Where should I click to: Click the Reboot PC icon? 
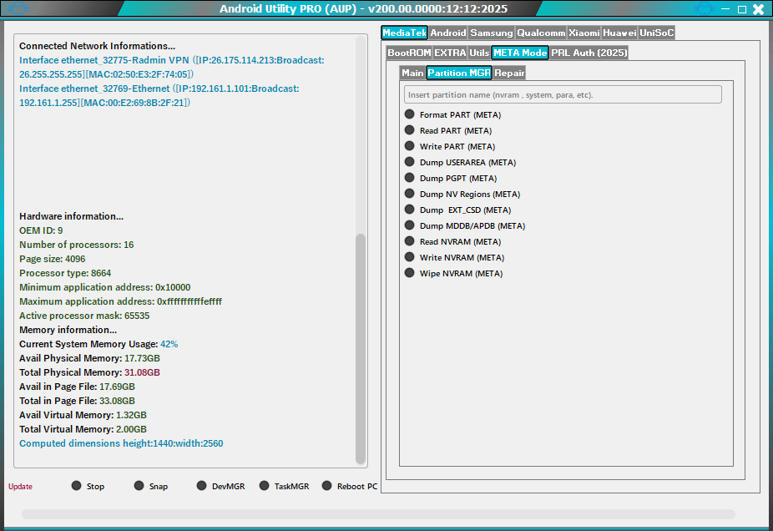tap(327, 485)
